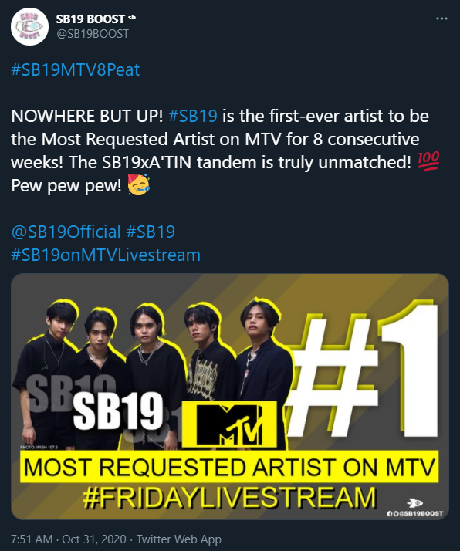Image resolution: width=460 pixels, height=551 pixels.
Task: Click the Most Requested Artist yellow banner
Action: [229, 467]
